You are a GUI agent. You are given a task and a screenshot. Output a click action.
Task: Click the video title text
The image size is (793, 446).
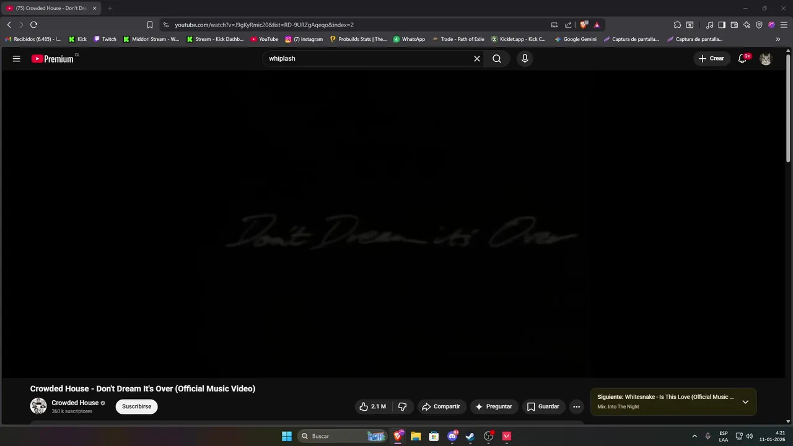(x=142, y=388)
